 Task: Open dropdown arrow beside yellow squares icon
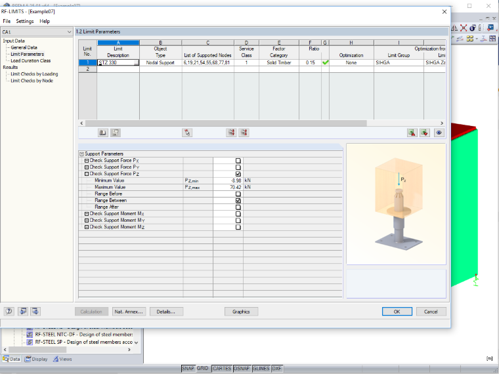point(477,39)
